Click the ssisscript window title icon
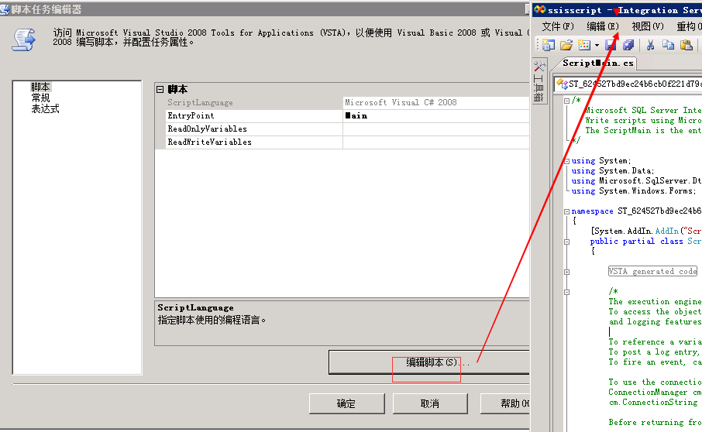The height and width of the screenshot is (432, 702). coord(539,9)
